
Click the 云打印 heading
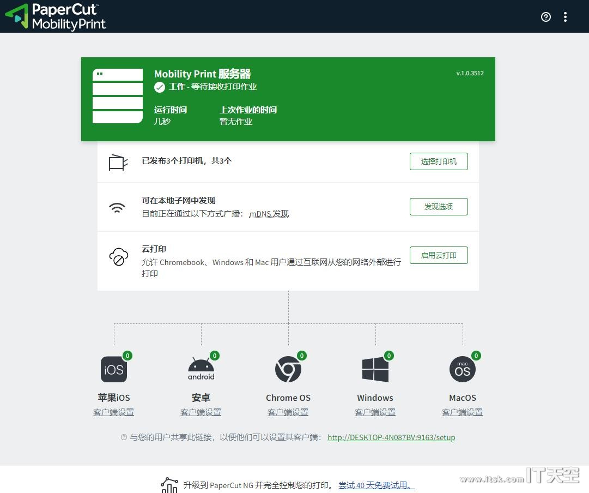tap(154, 249)
